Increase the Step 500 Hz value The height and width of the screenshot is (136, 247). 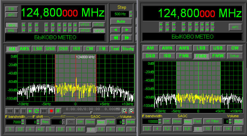131,12
